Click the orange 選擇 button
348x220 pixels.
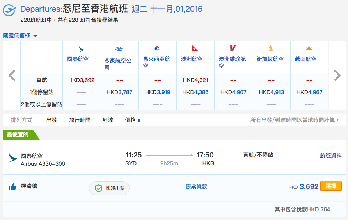331,186
